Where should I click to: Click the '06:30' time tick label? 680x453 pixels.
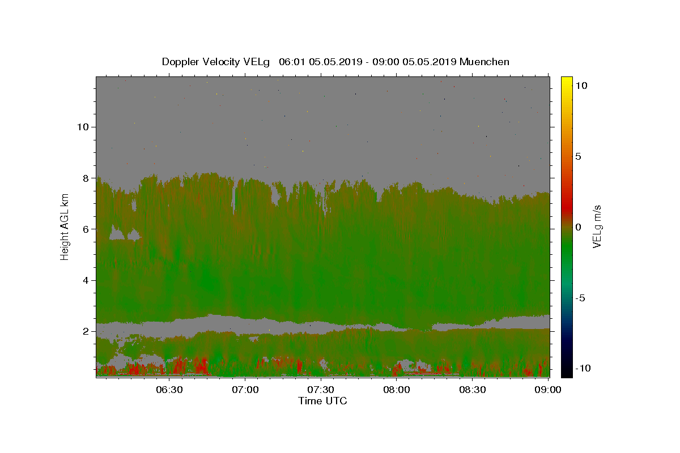pyautogui.click(x=169, y=390)
